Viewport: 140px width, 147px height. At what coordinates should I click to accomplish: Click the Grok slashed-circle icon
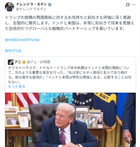(x=128, y=5)
